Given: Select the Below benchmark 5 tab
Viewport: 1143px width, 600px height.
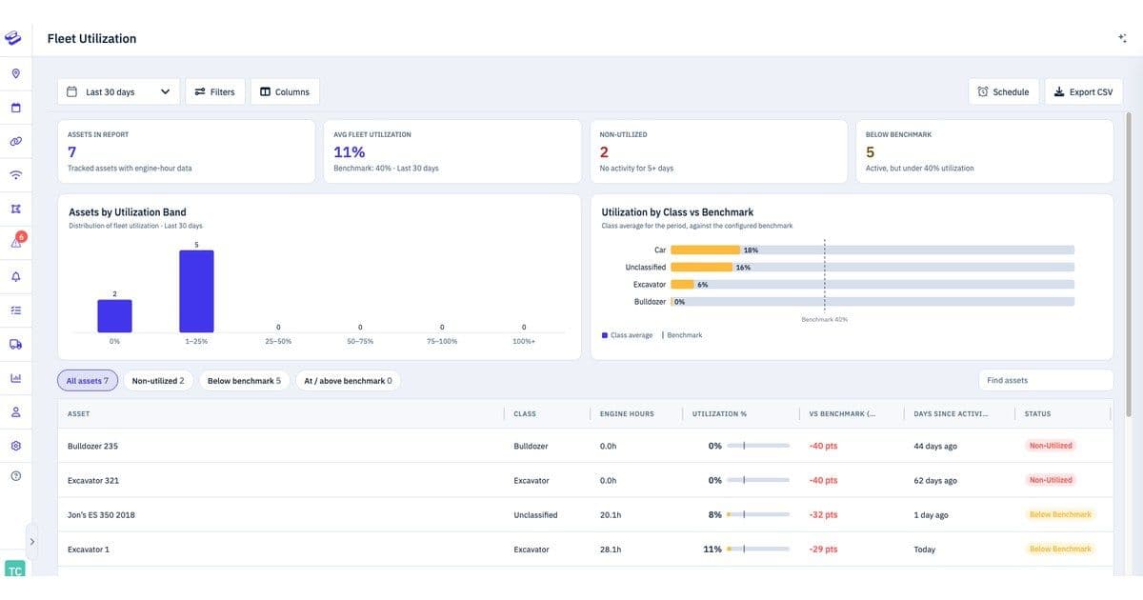Looking at the screenshot, I should tap(244, 381).
